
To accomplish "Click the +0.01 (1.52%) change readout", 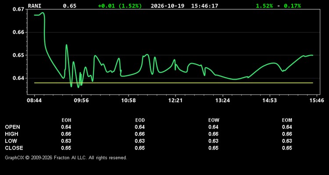I will coord(120,6).
